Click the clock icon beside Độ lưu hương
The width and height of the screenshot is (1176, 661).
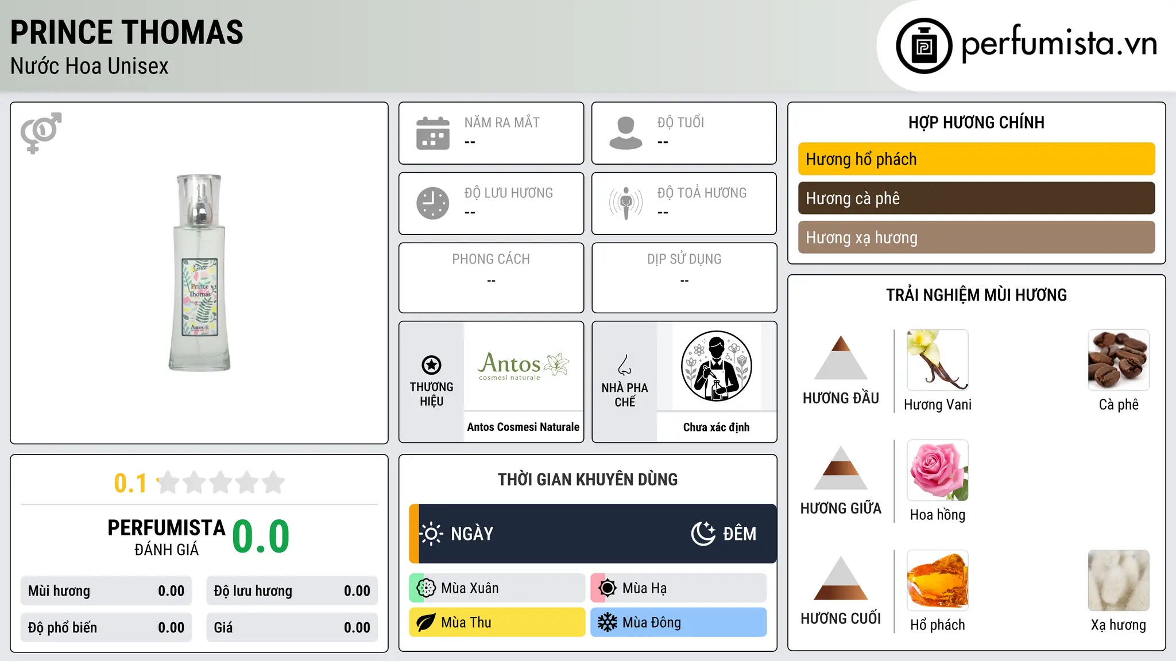coord(433,203)
